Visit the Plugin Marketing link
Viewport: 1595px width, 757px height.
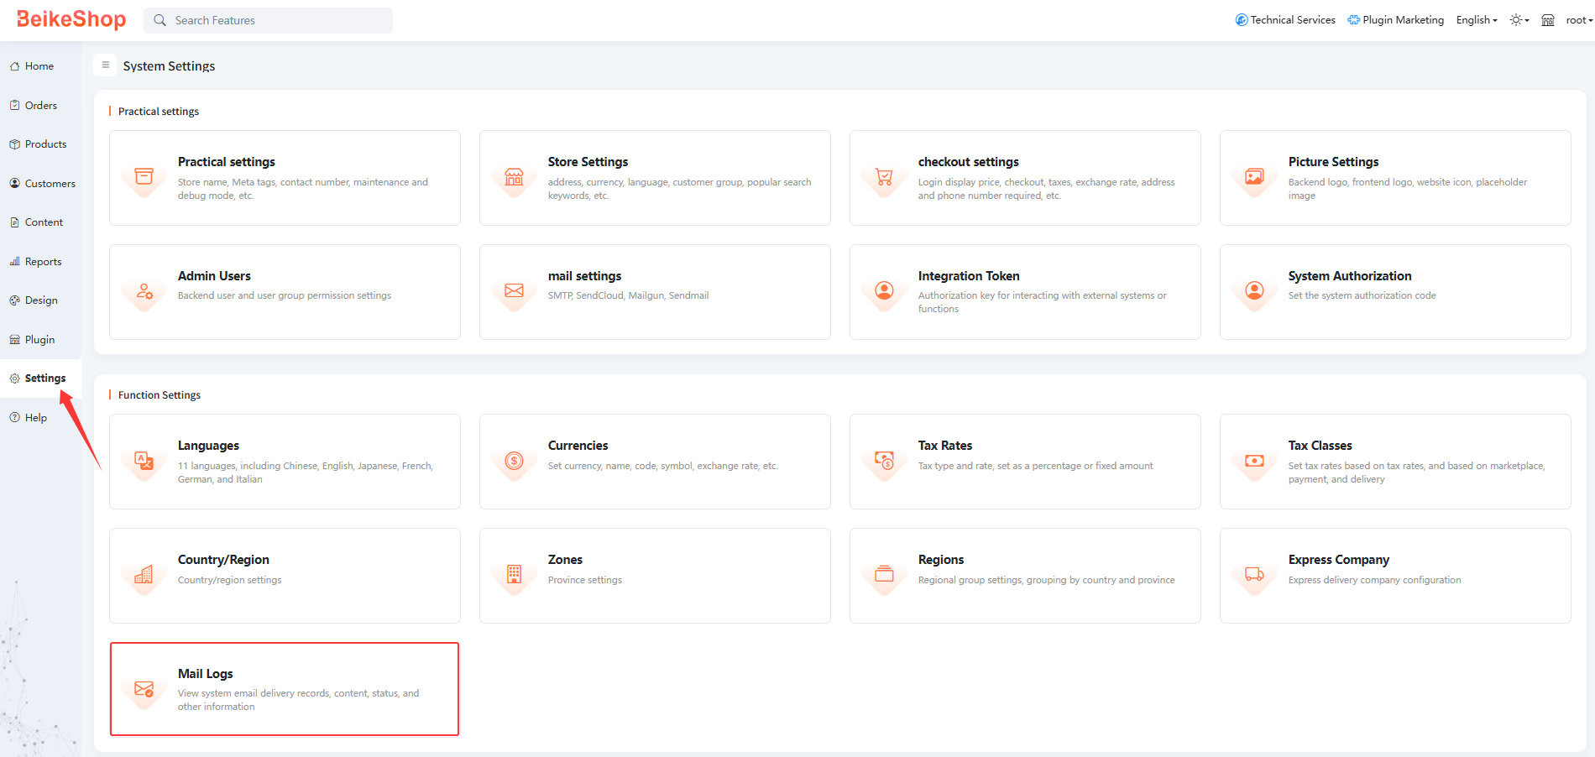[1395, 20]
